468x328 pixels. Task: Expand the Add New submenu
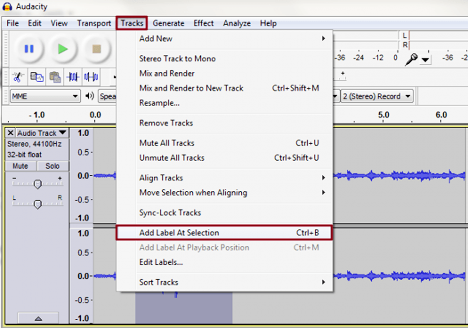point(224,38)
